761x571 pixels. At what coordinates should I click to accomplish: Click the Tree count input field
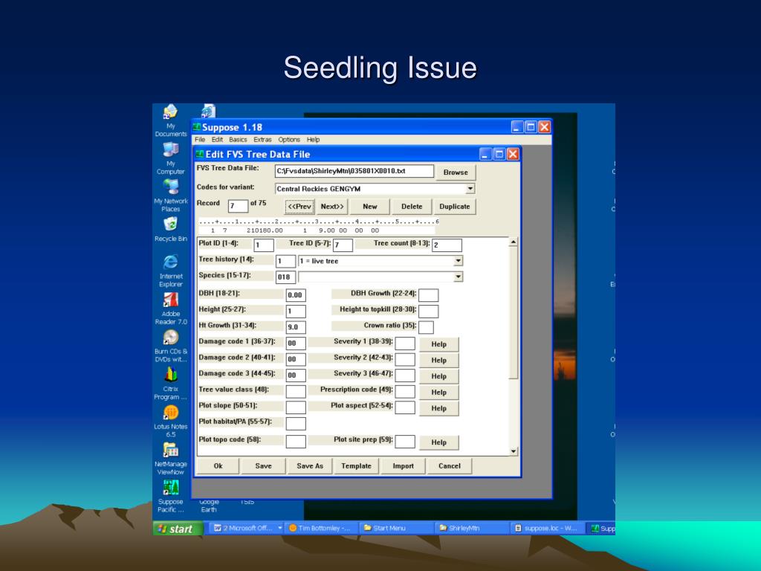(x=447, y=245)
